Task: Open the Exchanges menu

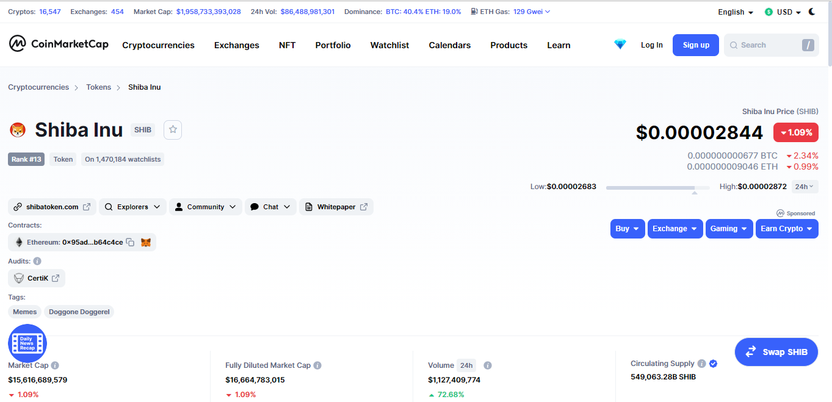Action: [x=237, y=45]
